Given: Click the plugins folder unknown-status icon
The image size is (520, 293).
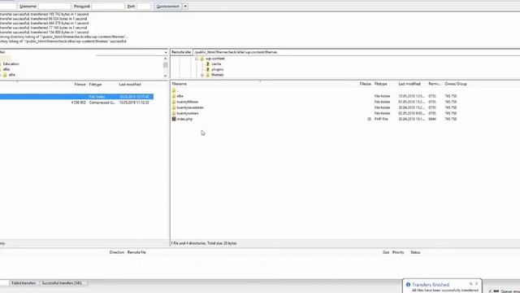Looking at the screenshot, I should [x=208, y=69].
